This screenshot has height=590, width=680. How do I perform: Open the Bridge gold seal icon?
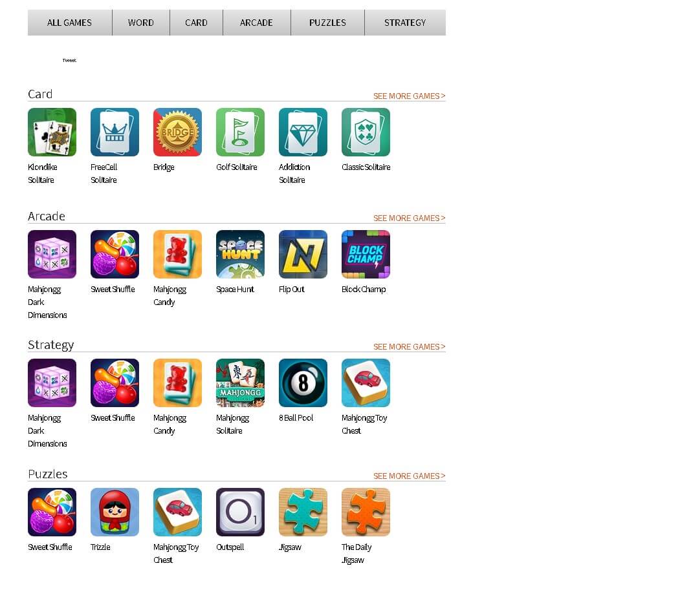pos(177,132)
